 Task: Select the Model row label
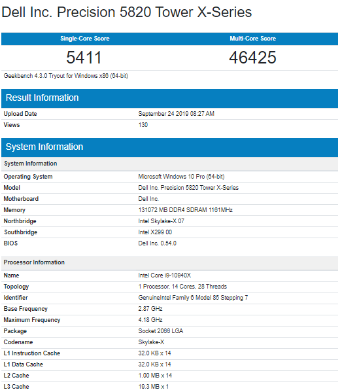coord(12,188)
